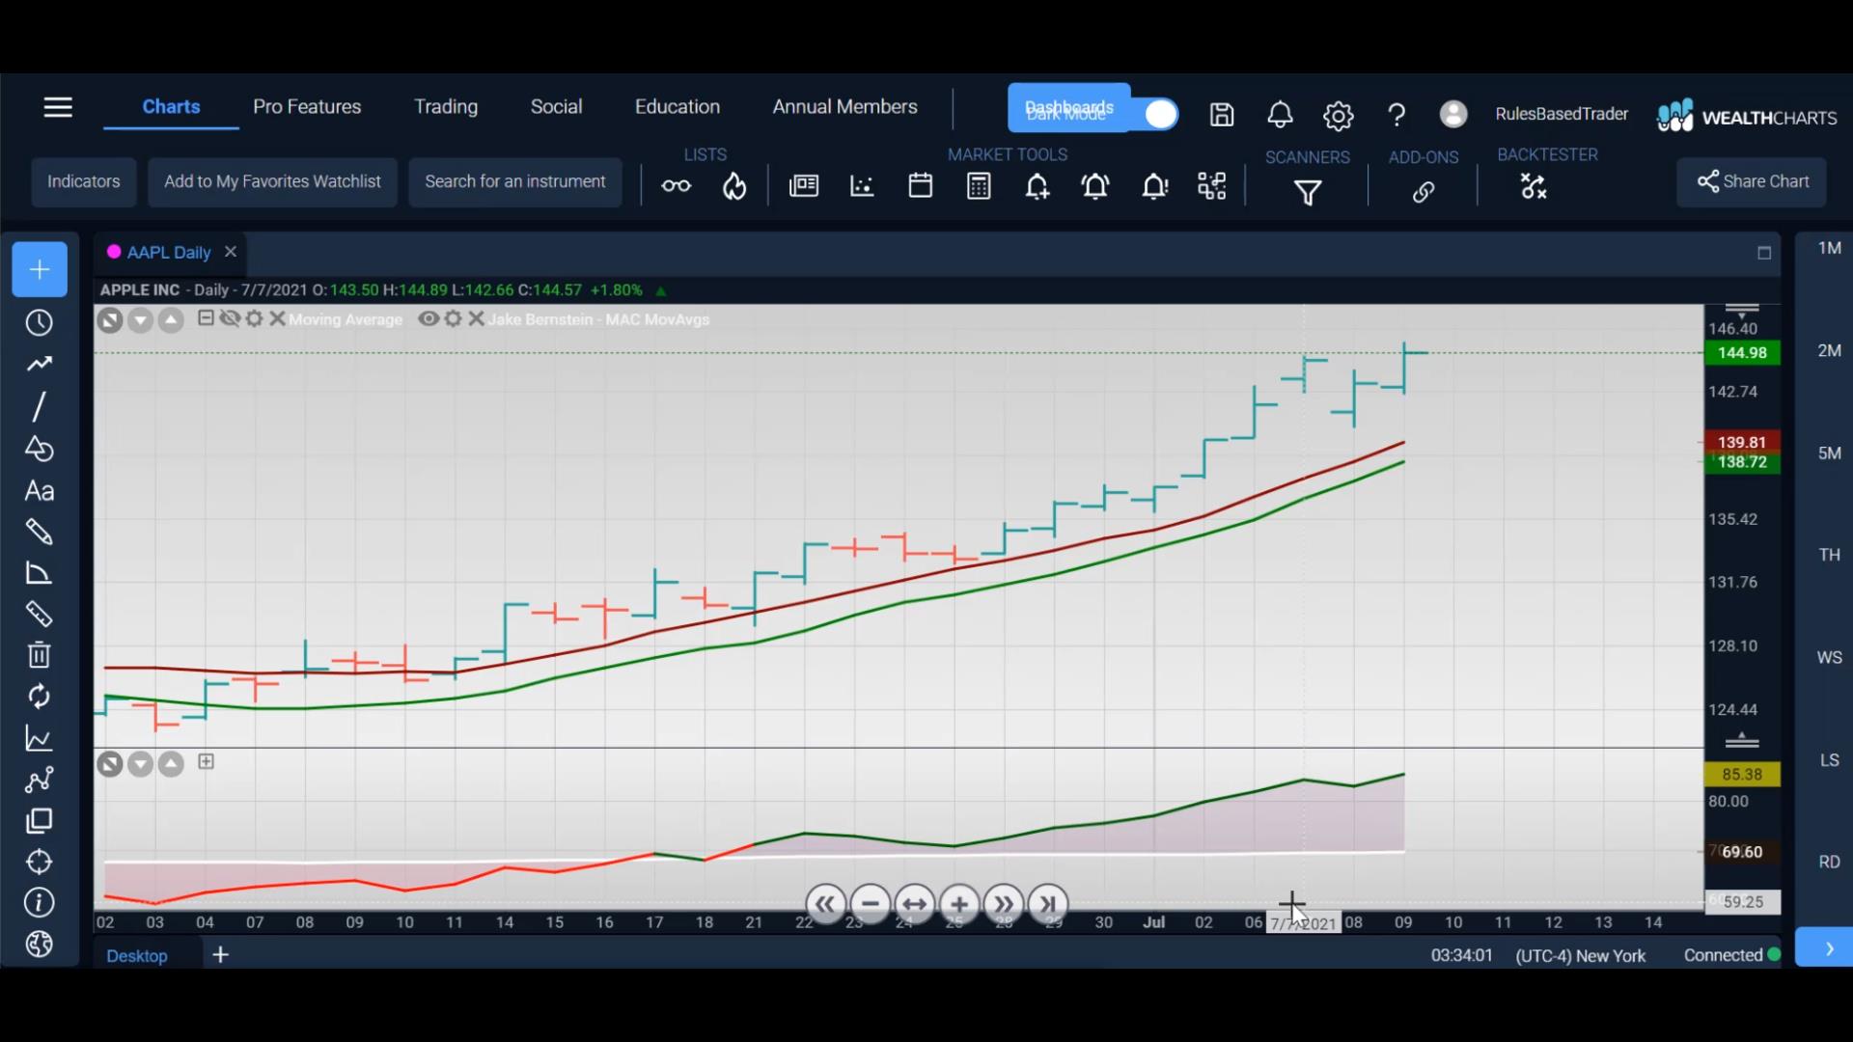
Task: Select the angle measurement tool
Action: [x=39, y=573]
